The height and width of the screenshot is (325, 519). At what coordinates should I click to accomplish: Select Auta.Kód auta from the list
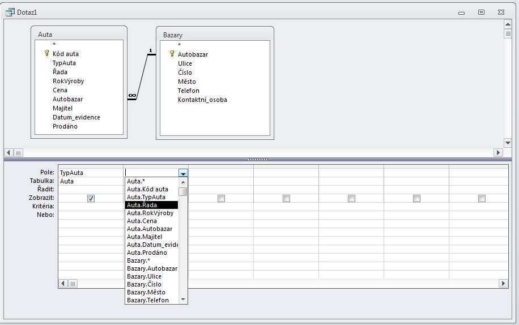pos(152,189)
